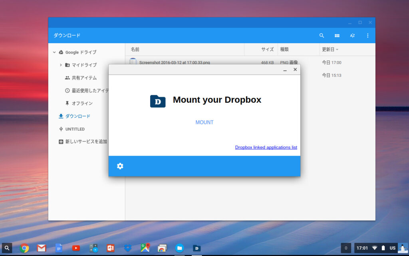Launch Dropbox from the shelf
Screen dimensions: 409x256
point(127,248)
